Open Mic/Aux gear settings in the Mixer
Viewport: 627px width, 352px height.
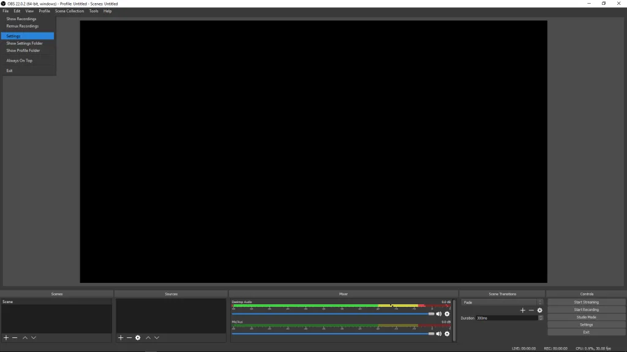click(x=447, y=334)
